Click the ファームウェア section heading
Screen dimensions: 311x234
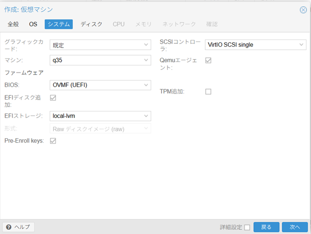pos(24,73)
